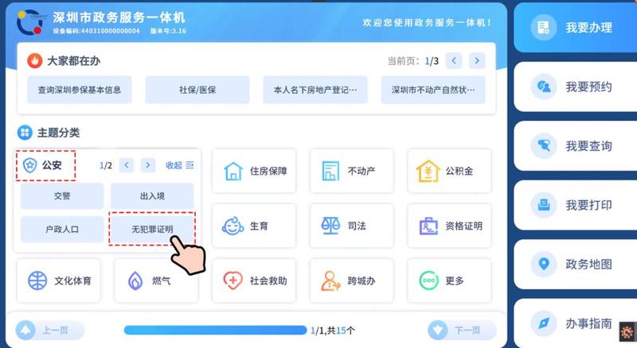
Task: Switch to the 我要预约 side tab
Action: (x=575, y=87)
